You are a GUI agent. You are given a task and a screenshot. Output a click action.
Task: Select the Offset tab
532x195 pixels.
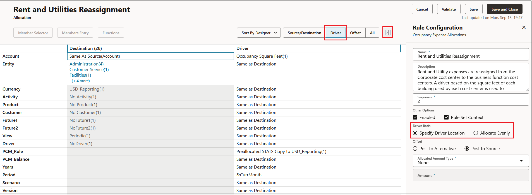click(x=355, y=33)
